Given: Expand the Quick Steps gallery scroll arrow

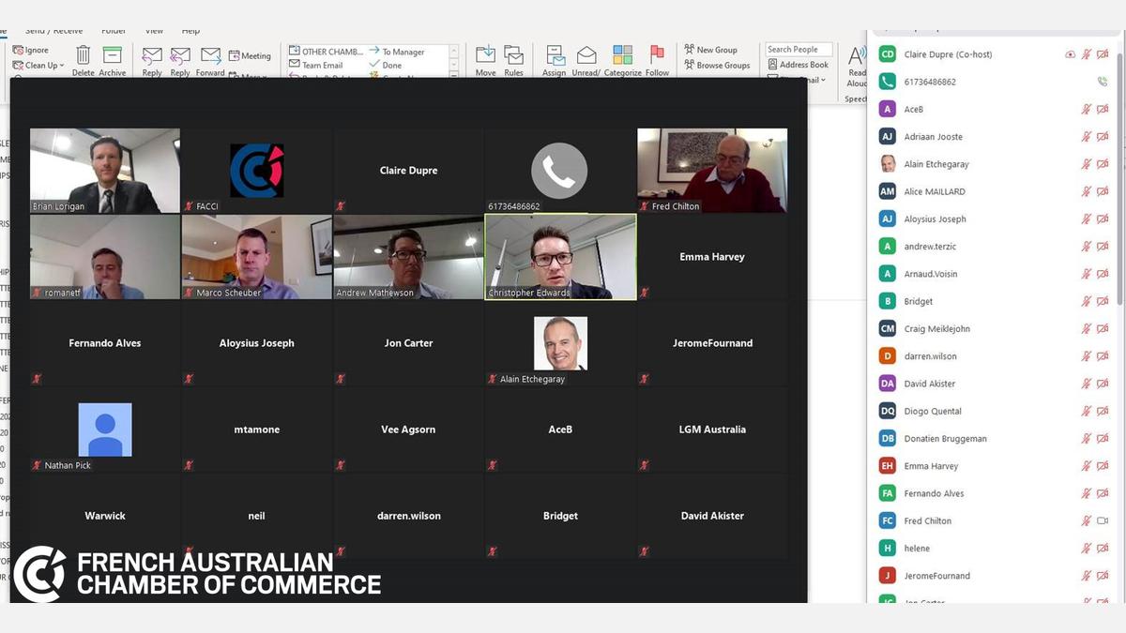Looking at the screenshot, I should click(455, 75).
